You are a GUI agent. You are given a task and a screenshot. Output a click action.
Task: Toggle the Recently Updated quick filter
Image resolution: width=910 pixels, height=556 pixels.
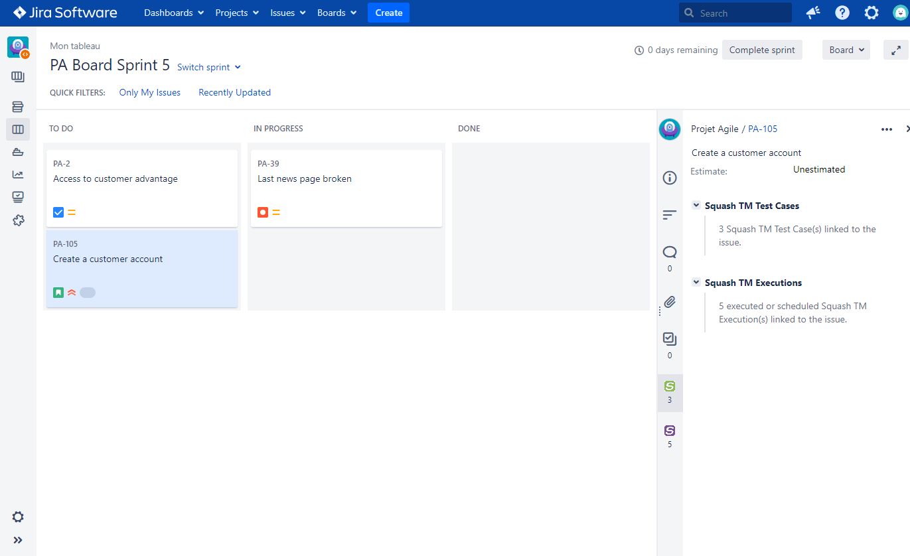234,93
